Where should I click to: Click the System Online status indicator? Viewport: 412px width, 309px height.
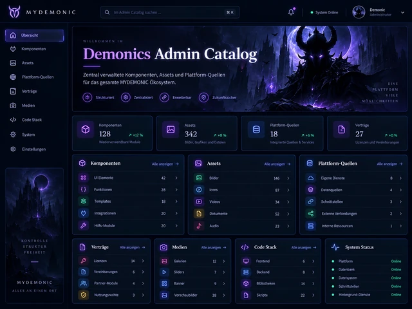pos(324,12)
